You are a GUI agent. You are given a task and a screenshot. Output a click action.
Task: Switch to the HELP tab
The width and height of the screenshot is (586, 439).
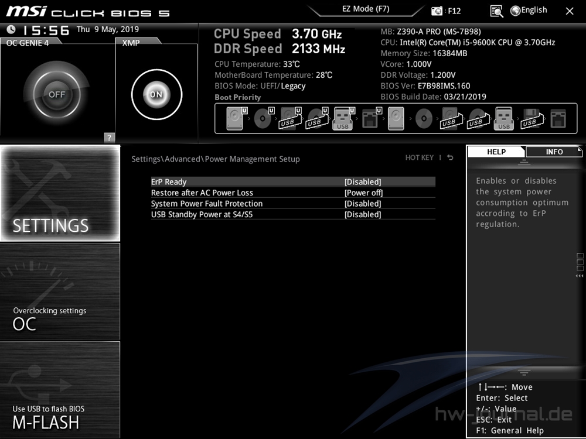point(496,152)
